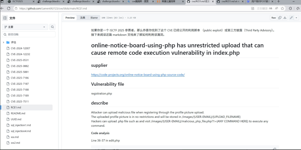Click the pencil edit file icon
The width and height of the screenshot is (301, 150).
tap(291, 18)
